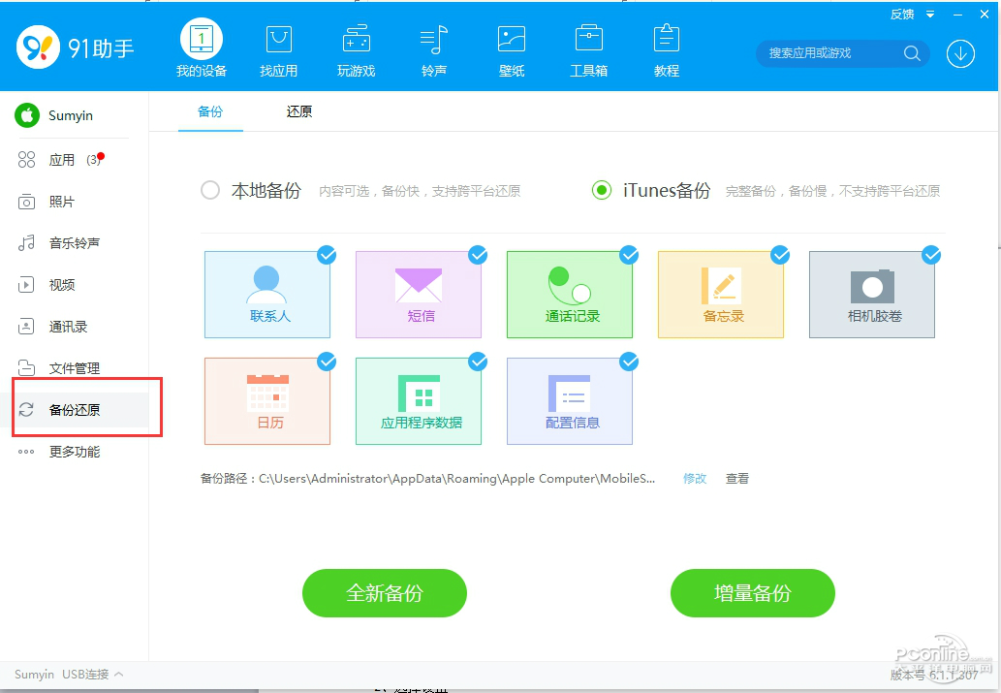Image resolution: width=1001 pixels, height=693 pixels.
Task: Open More Functions (更多功能) in sidebar
Action: click(x=75, y=453)
